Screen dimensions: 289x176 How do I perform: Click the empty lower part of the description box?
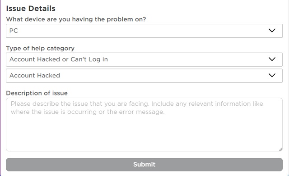point(144,134)
